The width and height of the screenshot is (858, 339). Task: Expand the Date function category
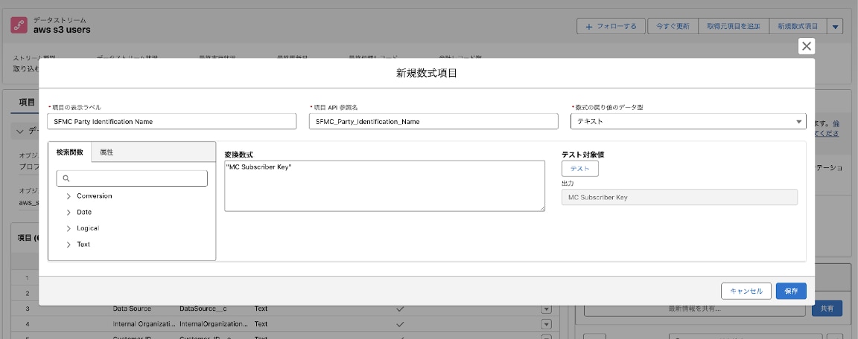click(69, 212)
